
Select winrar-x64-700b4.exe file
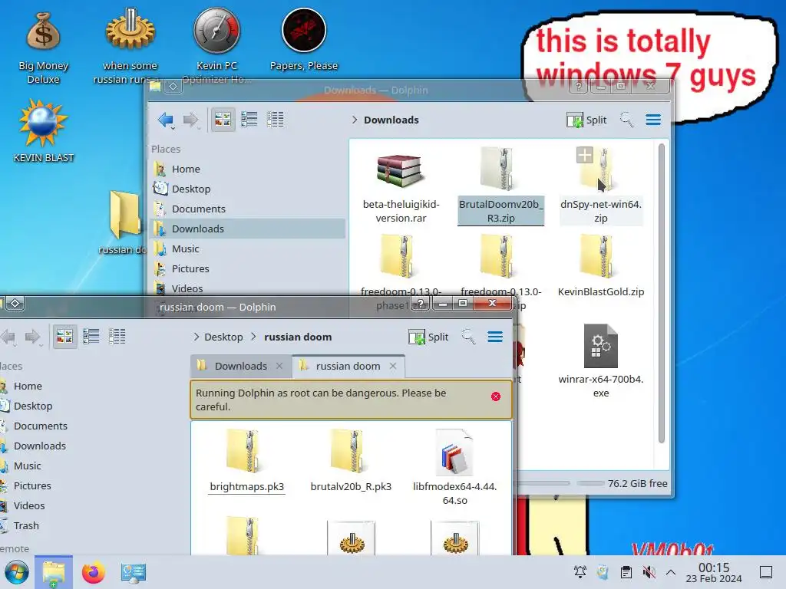pyautogui.click(x=600, y=360)
